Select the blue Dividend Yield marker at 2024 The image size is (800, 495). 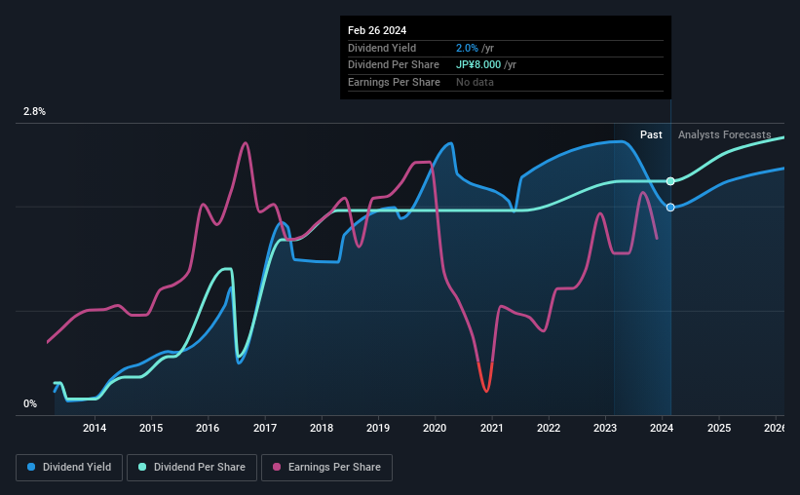coord(670,208)
